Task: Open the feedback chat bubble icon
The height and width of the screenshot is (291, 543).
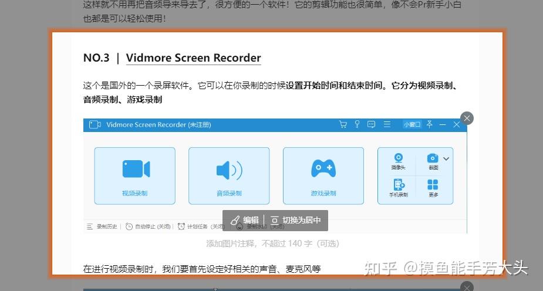Action: tap(371, 124)
